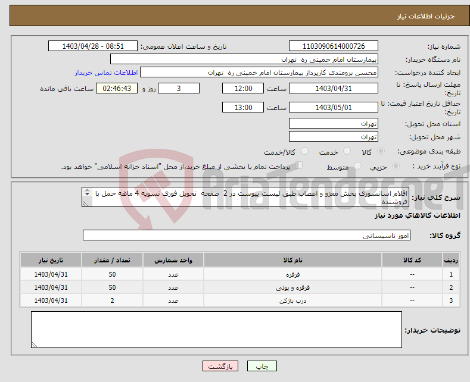Select the خدمت radio button
The width and height of the screenshot is (470, 382).
pos(347,151)
